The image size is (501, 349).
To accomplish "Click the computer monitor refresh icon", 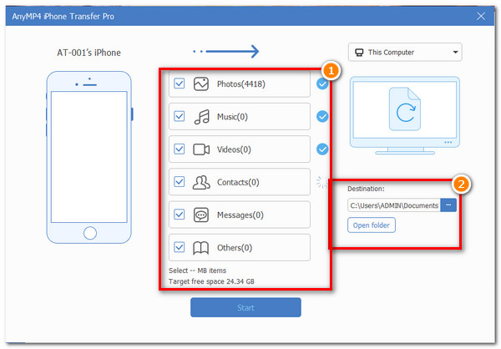I will [x=404, y=112].
